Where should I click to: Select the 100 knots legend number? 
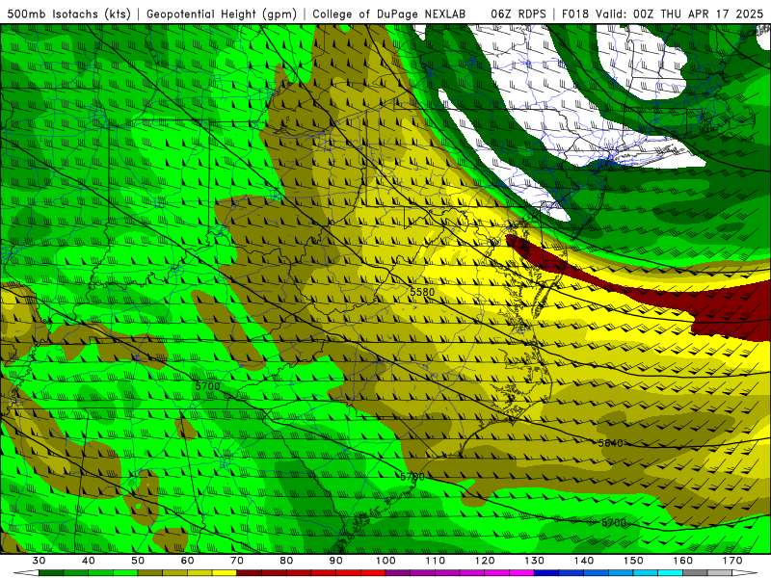tap(386, 561)
